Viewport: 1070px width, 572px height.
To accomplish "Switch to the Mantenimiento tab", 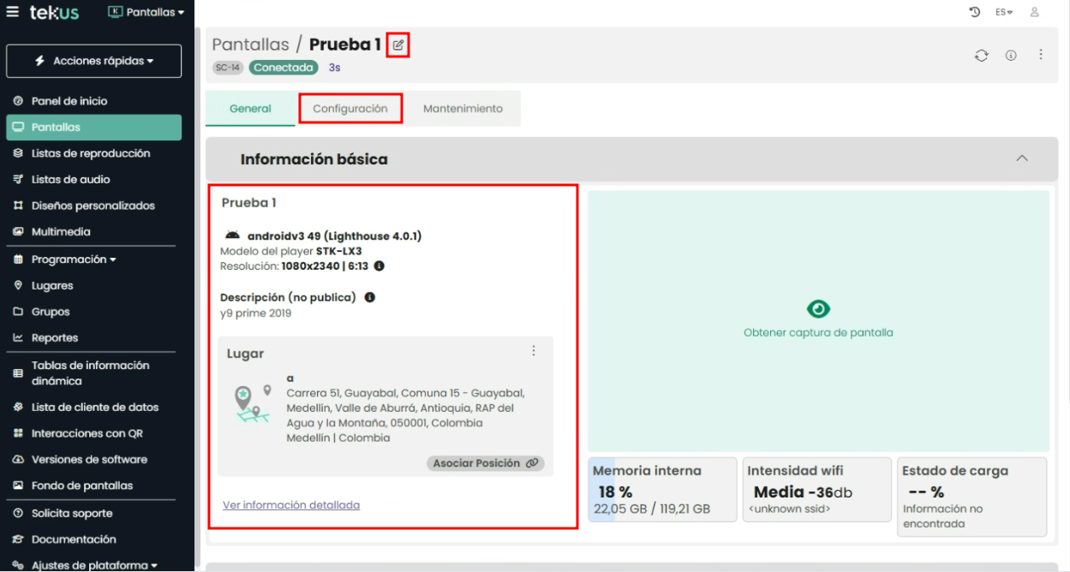I will (463, 109).
